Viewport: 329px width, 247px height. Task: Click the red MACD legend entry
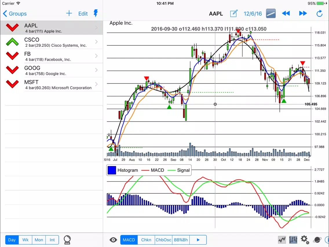tap(153, 170)
